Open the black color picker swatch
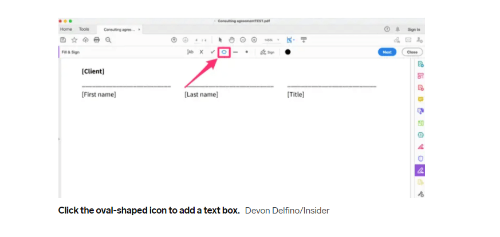The height and width of the screenshot is (237, 500). [288, 52]
